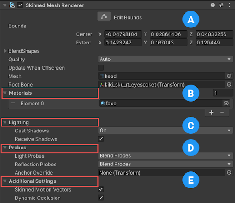The height and width of the screenshot is (203, 235).
Task: Toggle Receive Shadows checkbox
Action: 101,139
